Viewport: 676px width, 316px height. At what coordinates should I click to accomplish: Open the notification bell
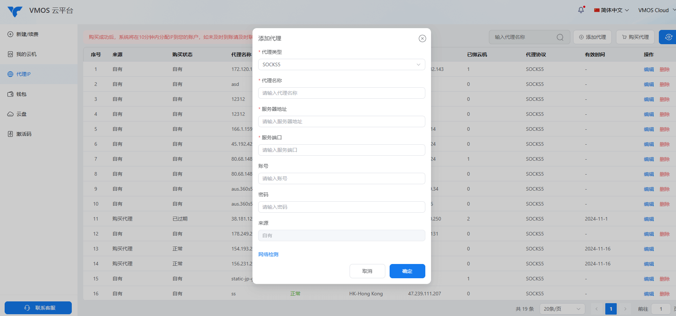click(581, 10)
